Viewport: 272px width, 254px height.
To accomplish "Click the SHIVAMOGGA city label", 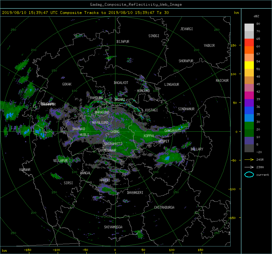I will click(x=113, y=227).
